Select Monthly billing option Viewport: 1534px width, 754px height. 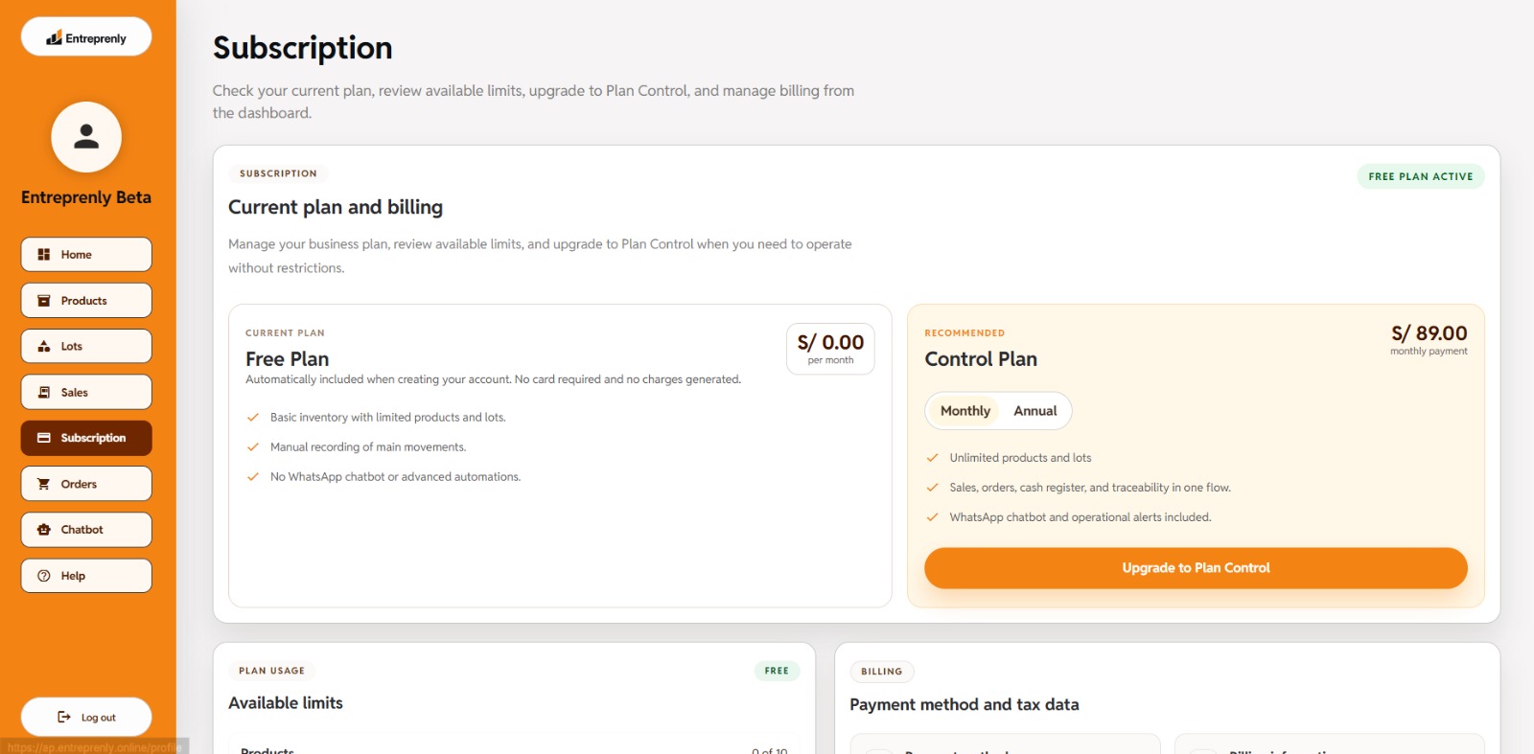pyautogui.click(x=965, y=411)
